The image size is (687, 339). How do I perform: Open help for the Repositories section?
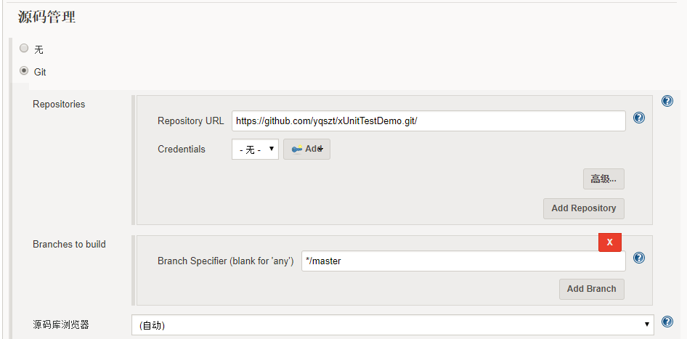[667, 101]
